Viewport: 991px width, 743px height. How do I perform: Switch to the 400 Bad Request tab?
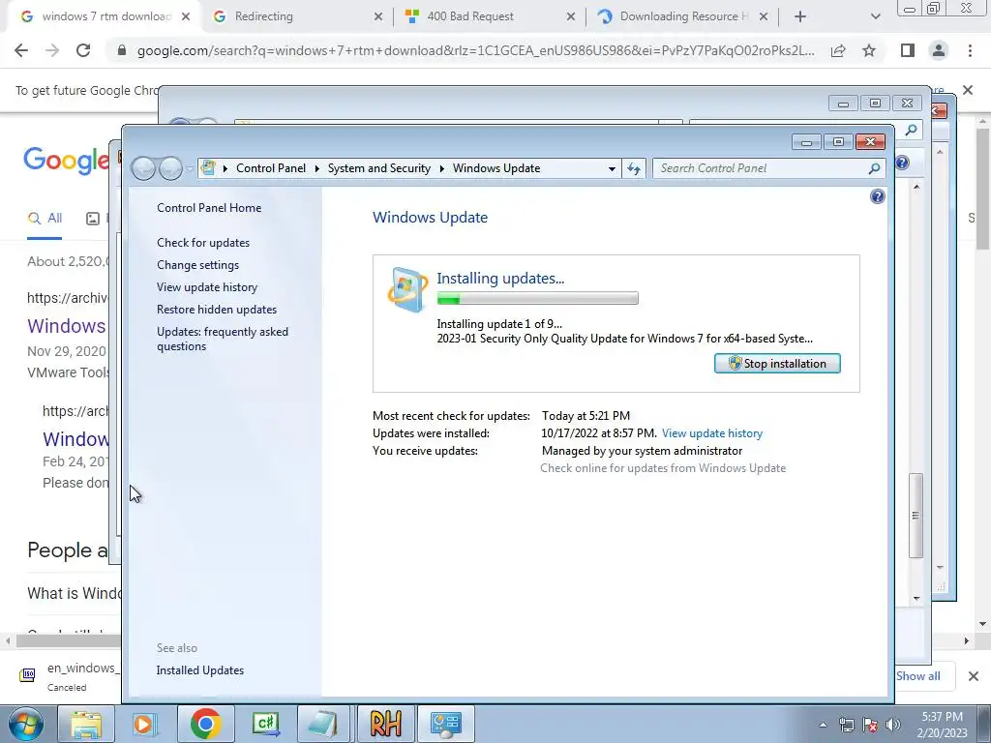[x=490, y=16]
